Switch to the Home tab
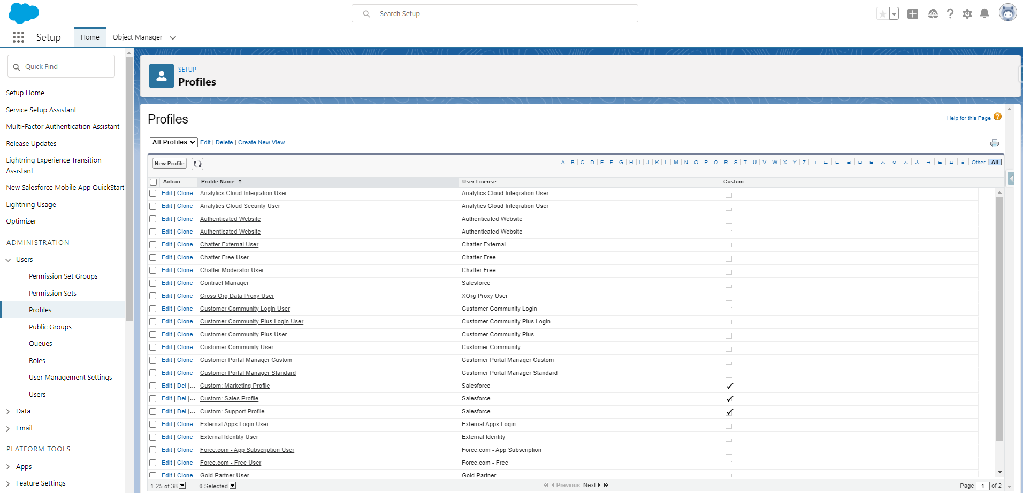This screenshot has height=493, width=1023. [x=90, y=37]
